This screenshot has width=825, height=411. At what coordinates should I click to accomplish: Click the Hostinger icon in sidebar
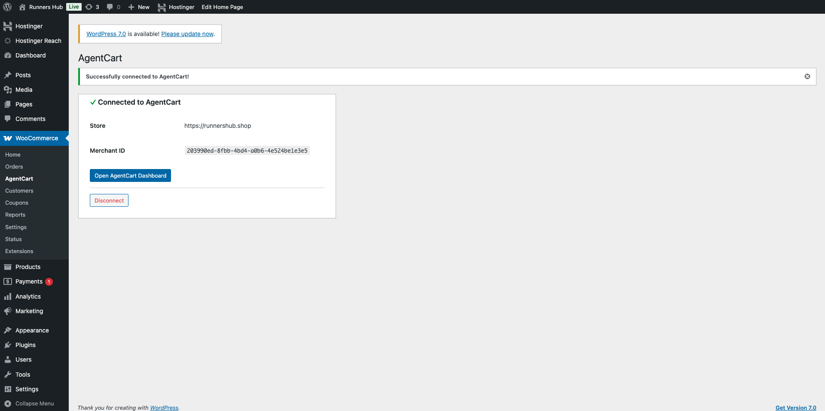coord(8,26)
